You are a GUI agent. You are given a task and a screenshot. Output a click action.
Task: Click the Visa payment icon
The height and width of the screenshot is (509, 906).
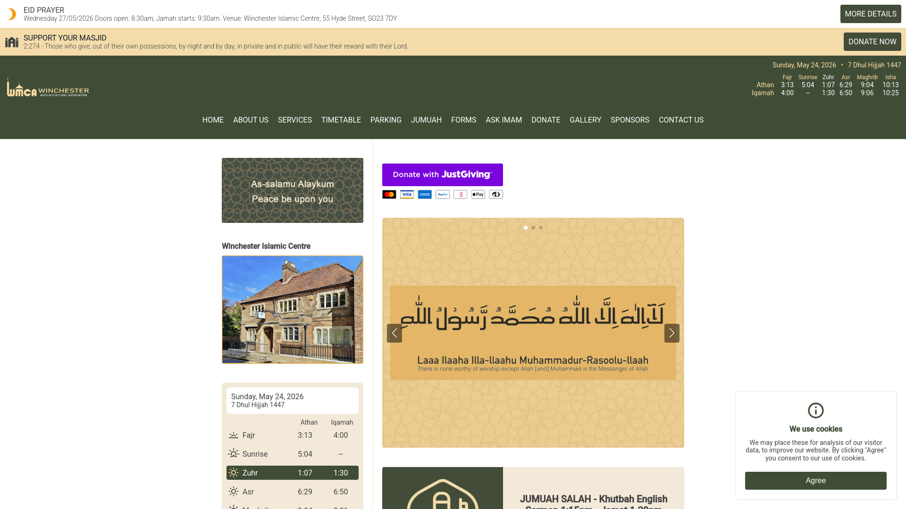(x=407, y=195)
